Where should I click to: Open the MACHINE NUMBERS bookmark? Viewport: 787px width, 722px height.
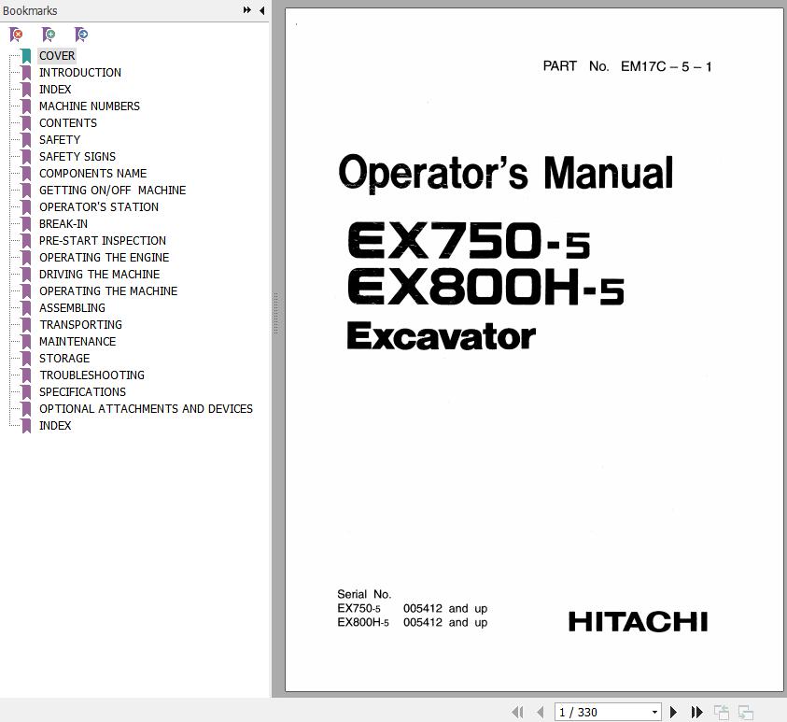point(90,106)
